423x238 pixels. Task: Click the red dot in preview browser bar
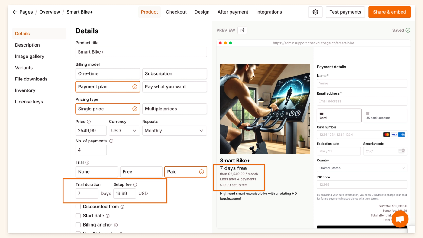click(220, 43)
